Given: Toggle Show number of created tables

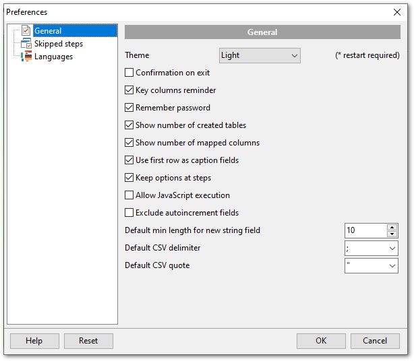Looking at the screenshot, I should click(129, 125).
